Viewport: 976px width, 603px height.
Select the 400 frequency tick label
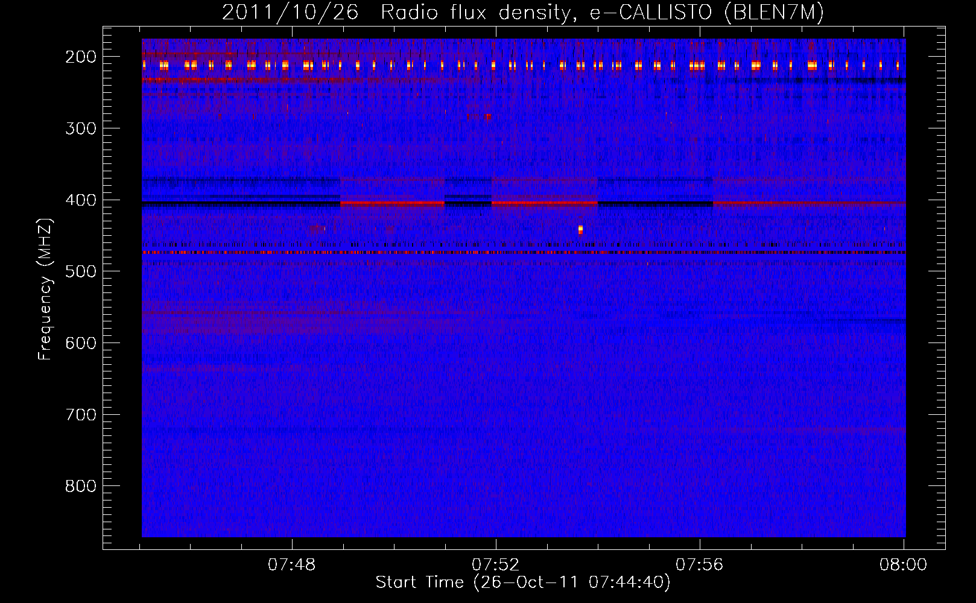click(x=81, y=200)
